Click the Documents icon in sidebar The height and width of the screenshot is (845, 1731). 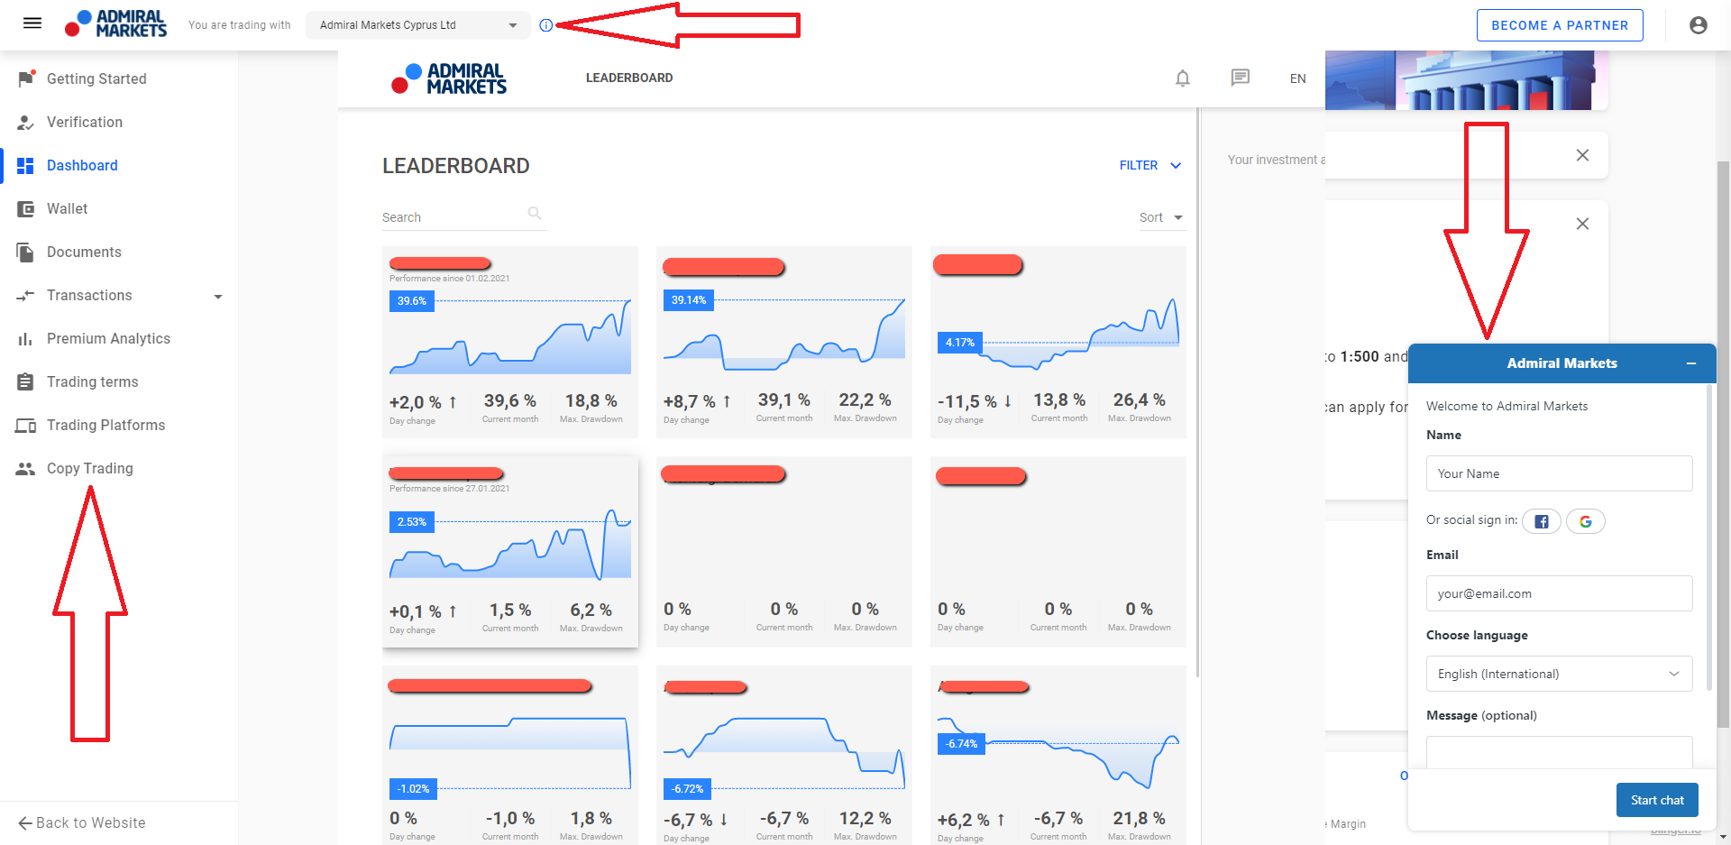pos(26,252)
